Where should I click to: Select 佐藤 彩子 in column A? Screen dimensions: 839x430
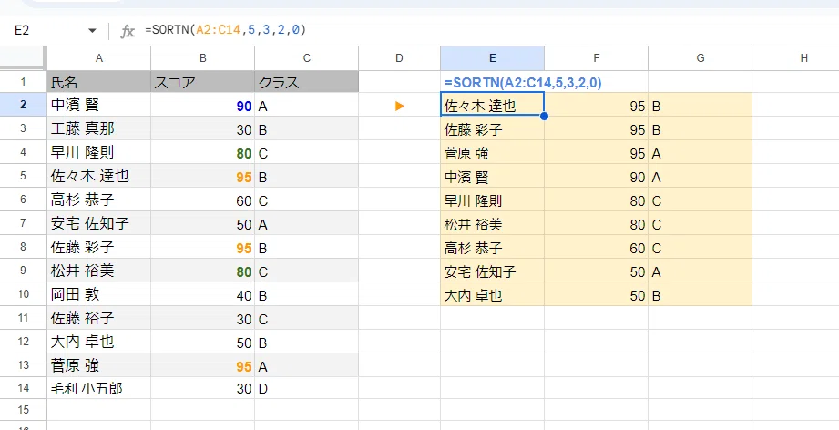coord(99,247)
